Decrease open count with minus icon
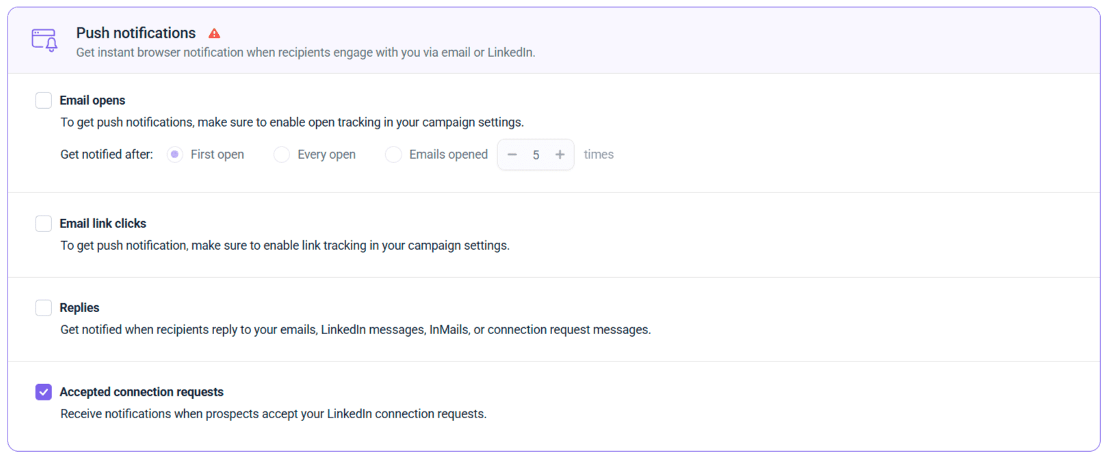Screen dimensions: 1107x460 pyautogui.click(x=512, y=155)
